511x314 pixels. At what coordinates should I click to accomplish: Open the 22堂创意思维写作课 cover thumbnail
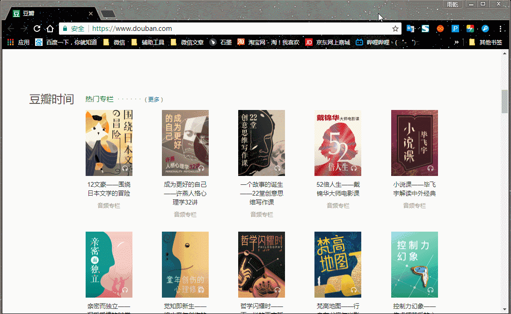(x=262, y=143)
